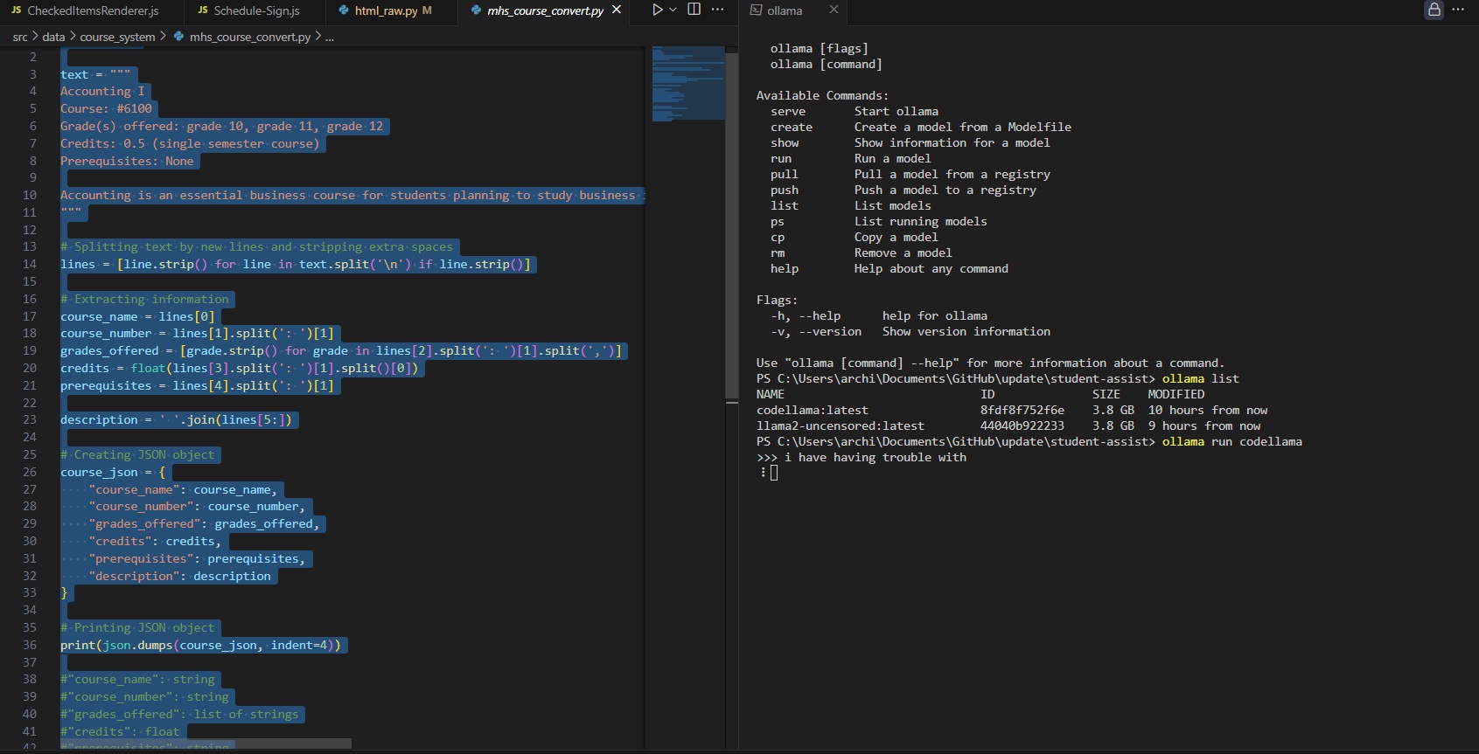The width and height of the screenshot is (1479, 754).
Task: Click line number 26 in the gutter
Action: [x=30, y=472]
